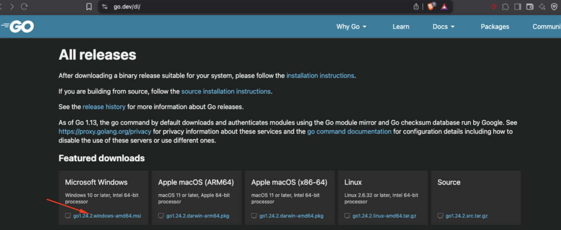561x230 pixels.
Task: Expand the Docs dropdown
Action: click(443, 26)
